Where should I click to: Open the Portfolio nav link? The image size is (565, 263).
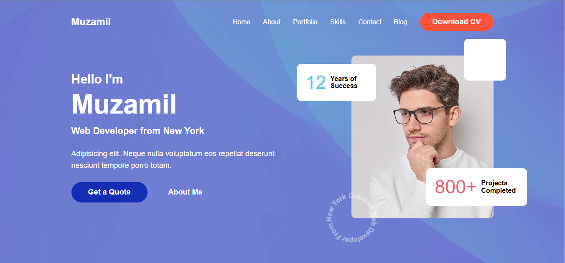[x=305, y=22]
